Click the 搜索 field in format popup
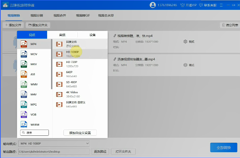Viewport: 240px width, 158px height. (x=34, y=133)
